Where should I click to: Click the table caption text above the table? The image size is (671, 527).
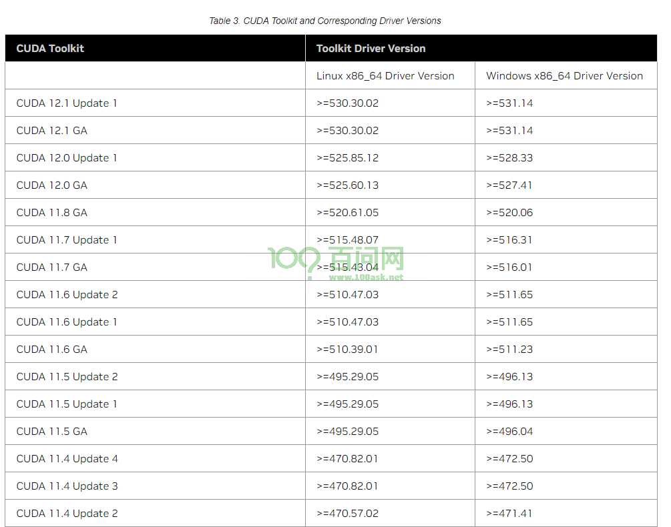(325, 21)
